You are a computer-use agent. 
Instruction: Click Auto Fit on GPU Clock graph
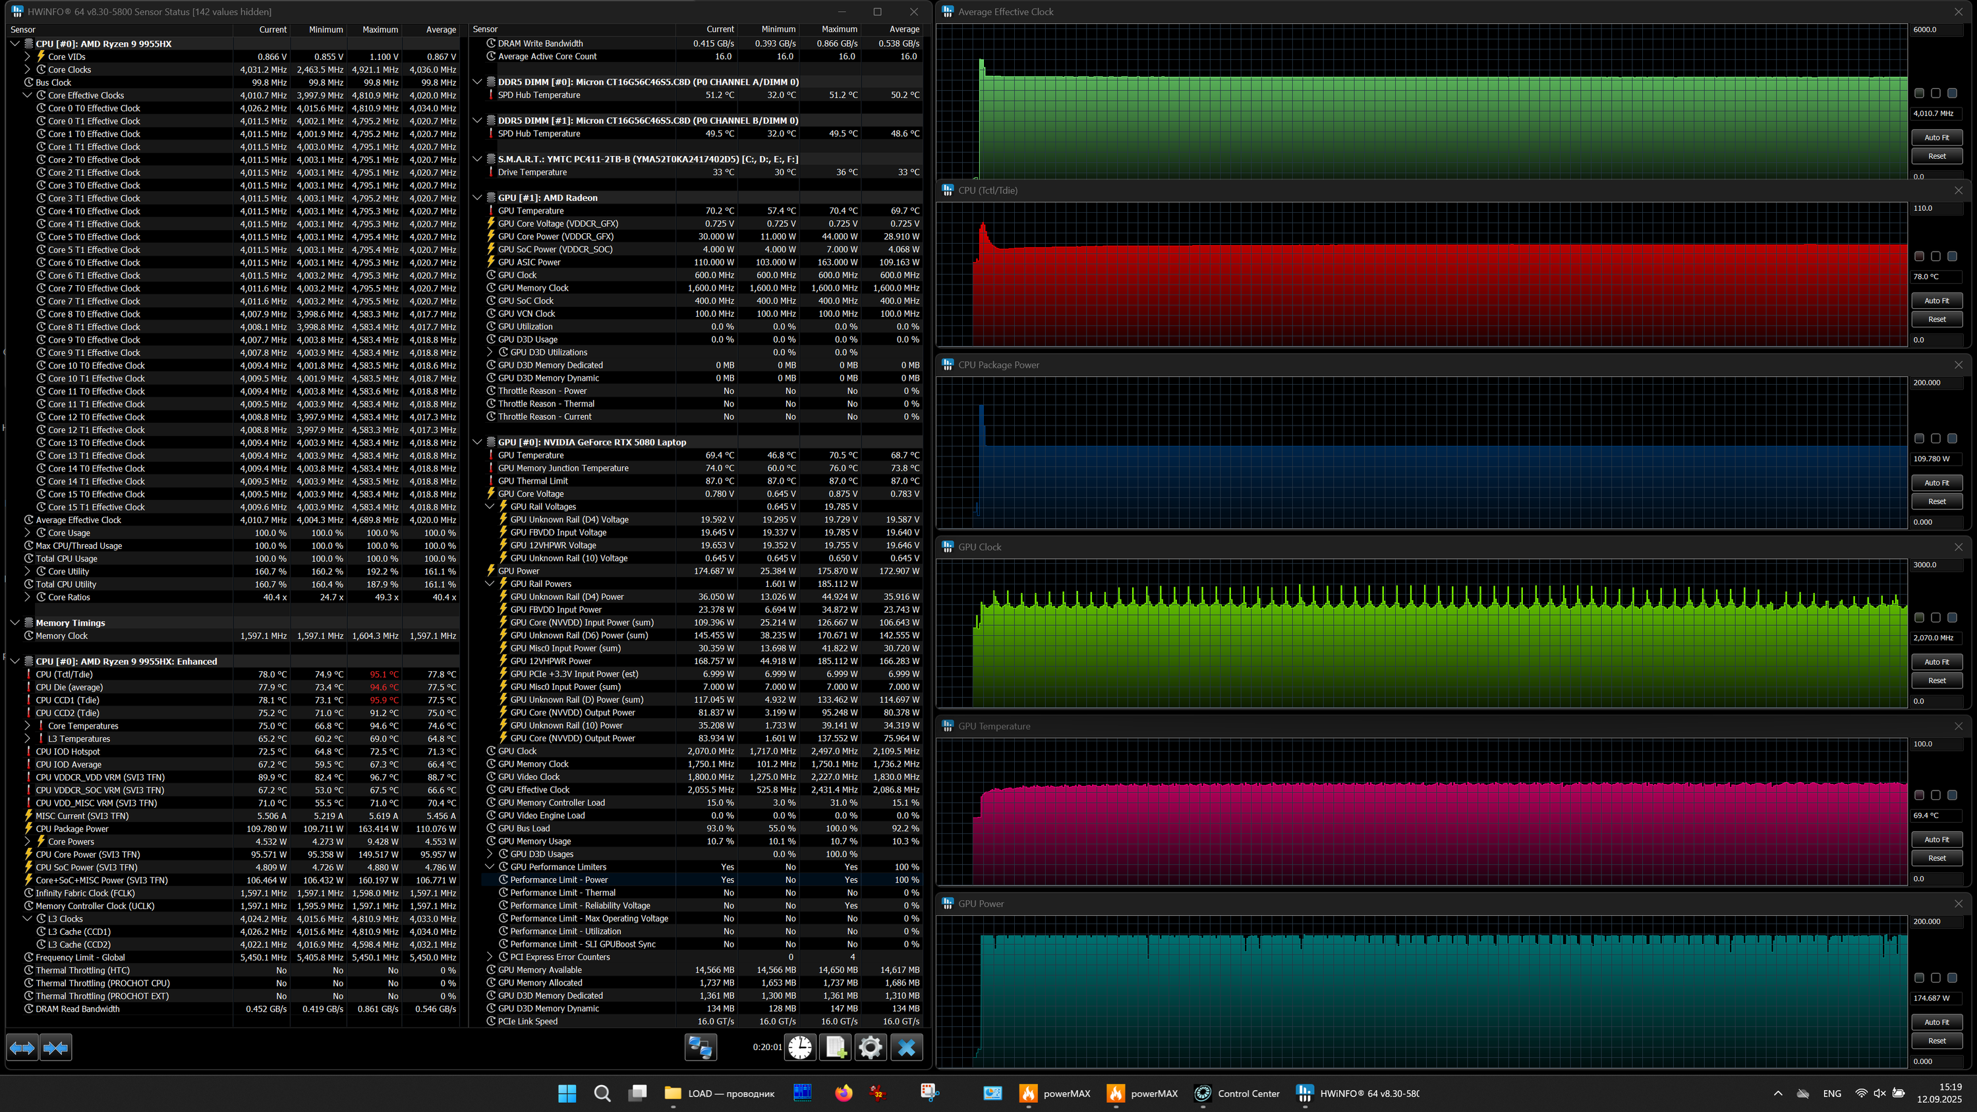point(1936,661)
